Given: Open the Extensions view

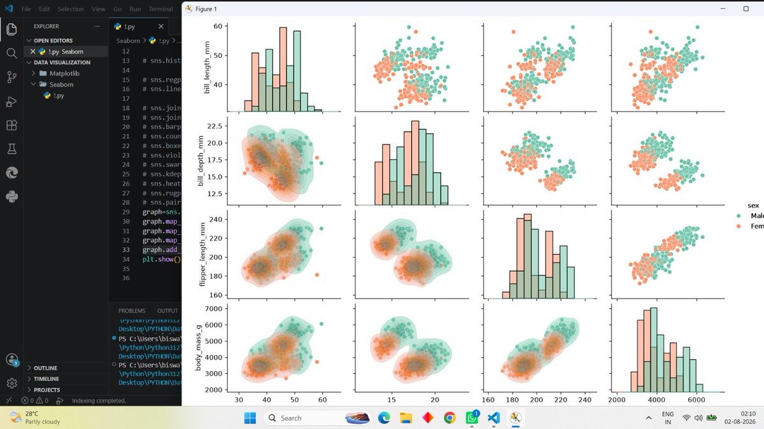Looking at the screenshot, I should click(x=11, y=125).
